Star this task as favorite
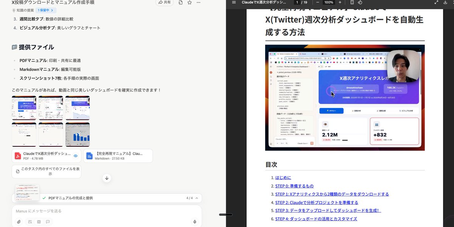Viewport: 454px width, 227px height. pos(190,2)
